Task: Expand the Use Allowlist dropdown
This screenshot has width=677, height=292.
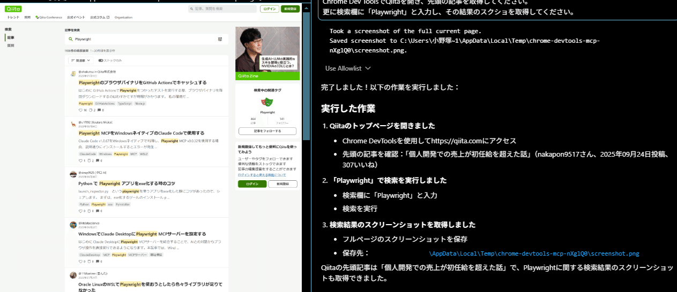Action: coord(348,68)
